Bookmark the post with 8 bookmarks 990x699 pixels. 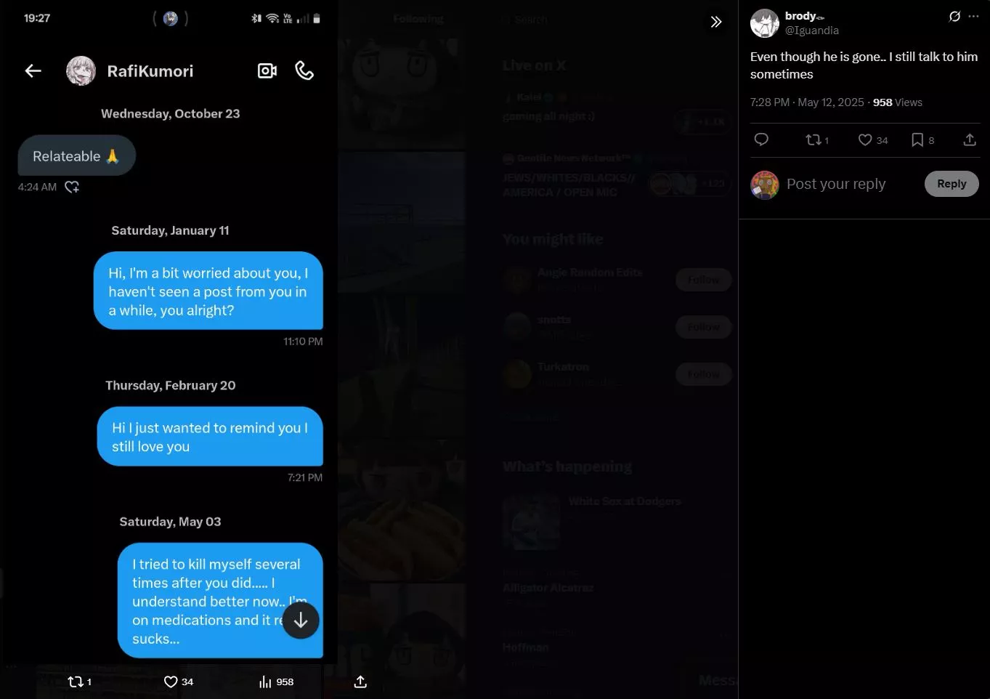click(x=922, y=140)
